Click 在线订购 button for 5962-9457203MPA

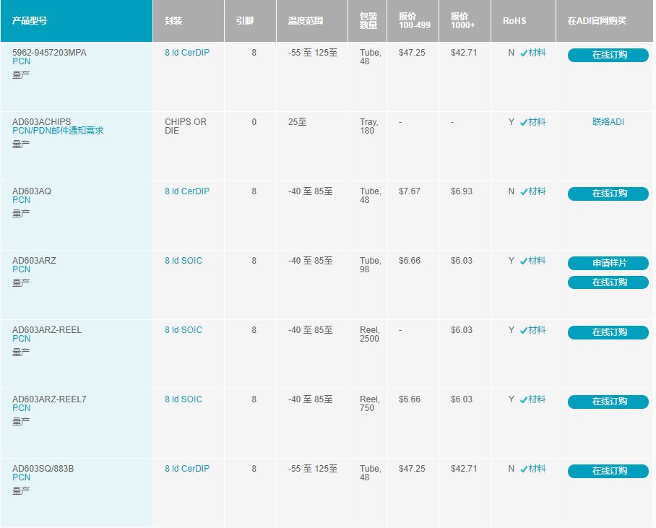(x=608, y=55)
